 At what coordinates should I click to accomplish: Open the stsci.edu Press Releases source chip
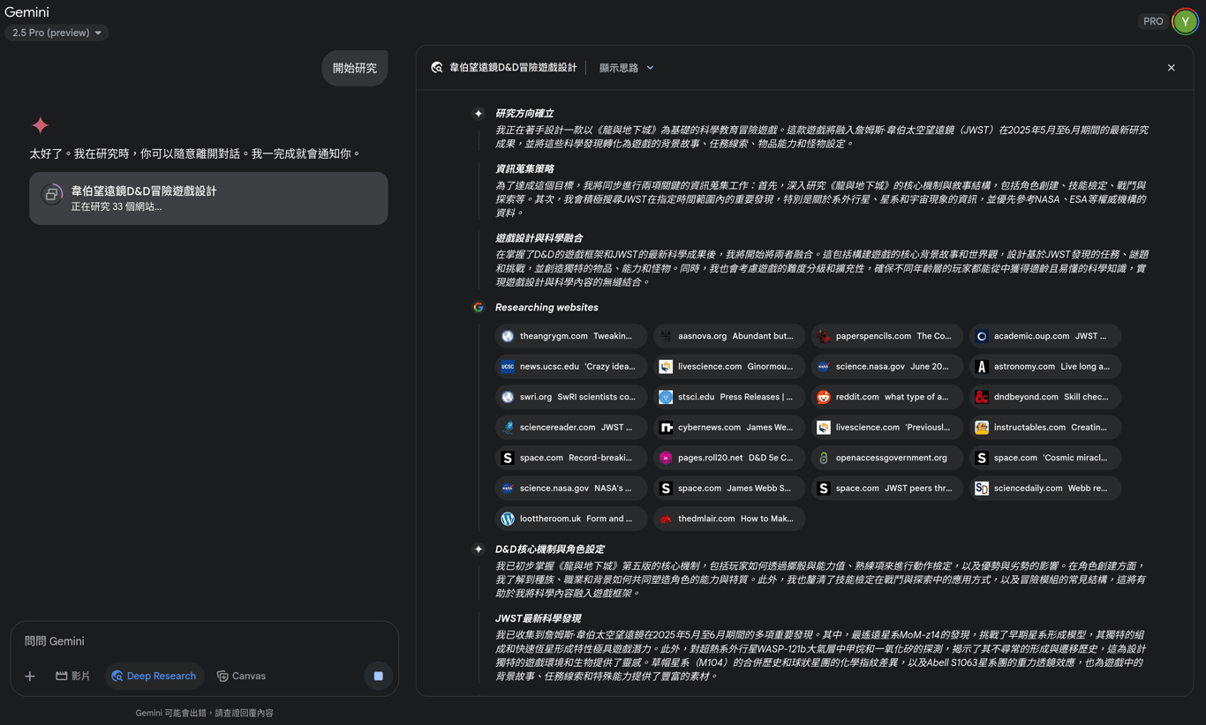[729, 397]
